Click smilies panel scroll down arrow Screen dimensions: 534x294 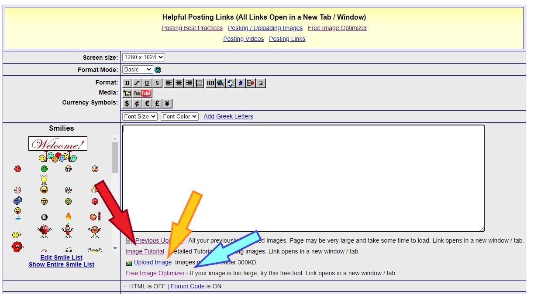point(115,249)
